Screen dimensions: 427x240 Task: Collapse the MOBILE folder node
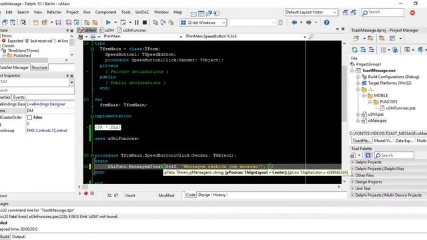[x=364, y=96]
